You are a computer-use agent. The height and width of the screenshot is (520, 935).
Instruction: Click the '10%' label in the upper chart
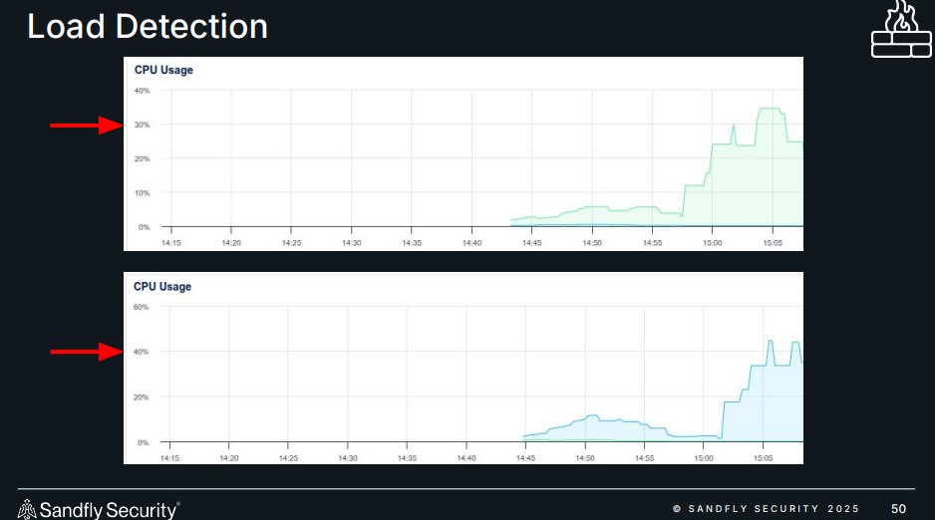142,193
